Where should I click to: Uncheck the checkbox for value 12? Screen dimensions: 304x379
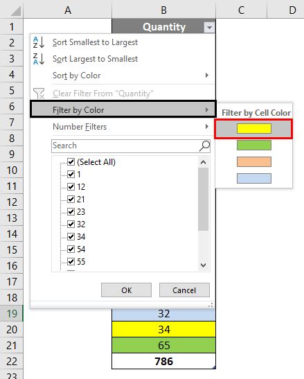[x=71, y=186]
